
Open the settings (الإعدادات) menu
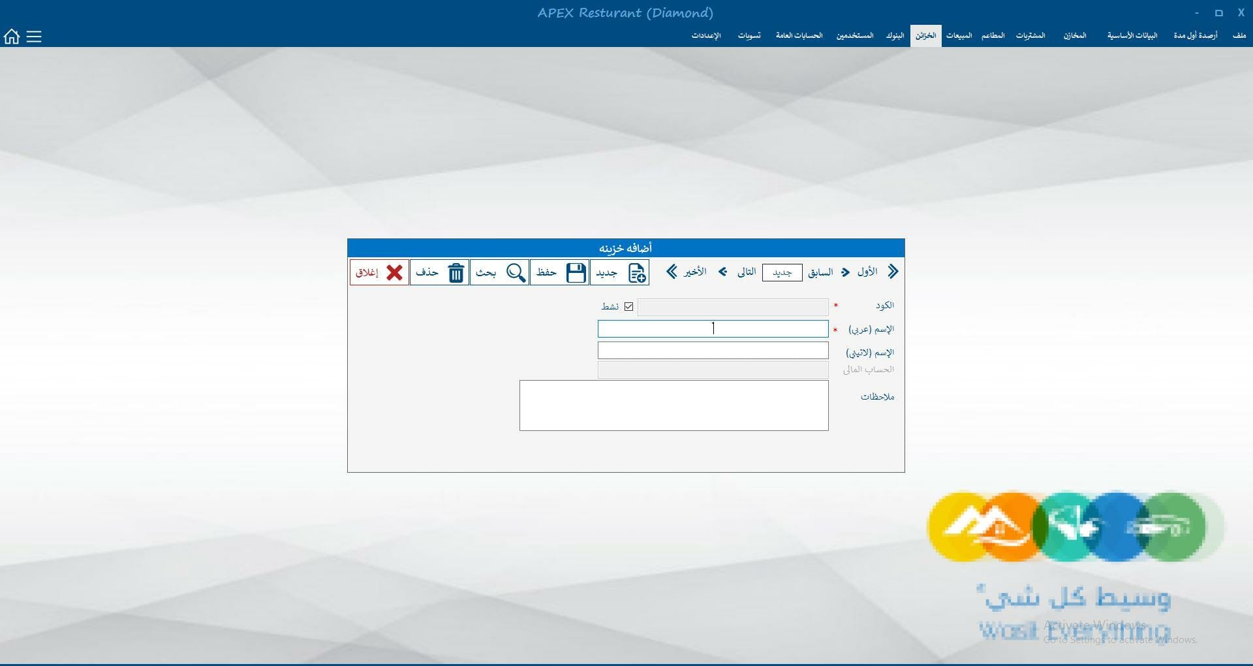click(706, 35)
